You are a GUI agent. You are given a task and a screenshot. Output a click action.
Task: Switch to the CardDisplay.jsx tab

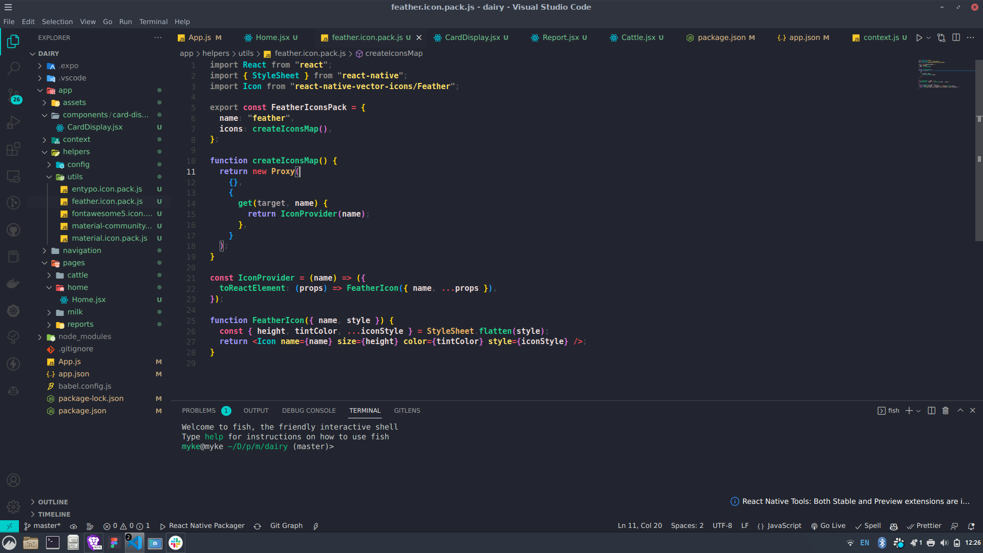472,37
